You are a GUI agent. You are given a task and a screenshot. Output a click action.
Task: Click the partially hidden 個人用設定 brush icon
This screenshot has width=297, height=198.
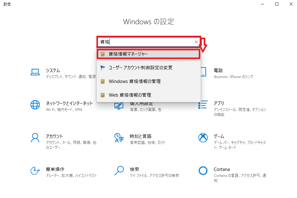tap(119, 106)
